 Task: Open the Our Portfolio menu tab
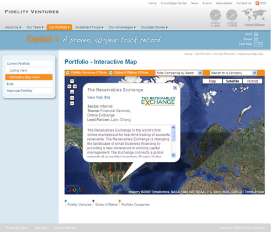(x=59, y=27)
